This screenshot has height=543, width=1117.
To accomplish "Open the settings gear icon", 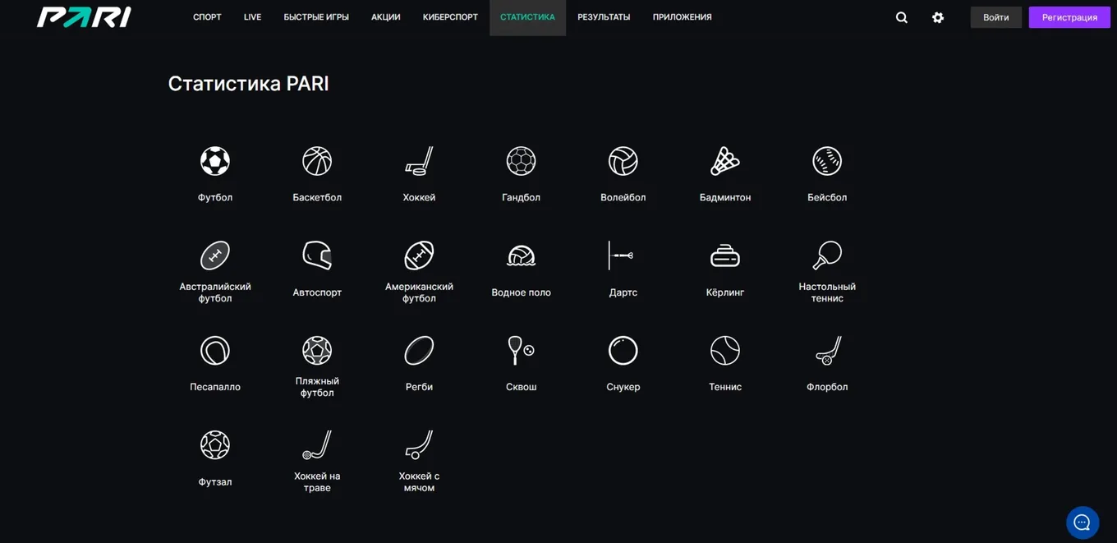I will coord(938,17).
